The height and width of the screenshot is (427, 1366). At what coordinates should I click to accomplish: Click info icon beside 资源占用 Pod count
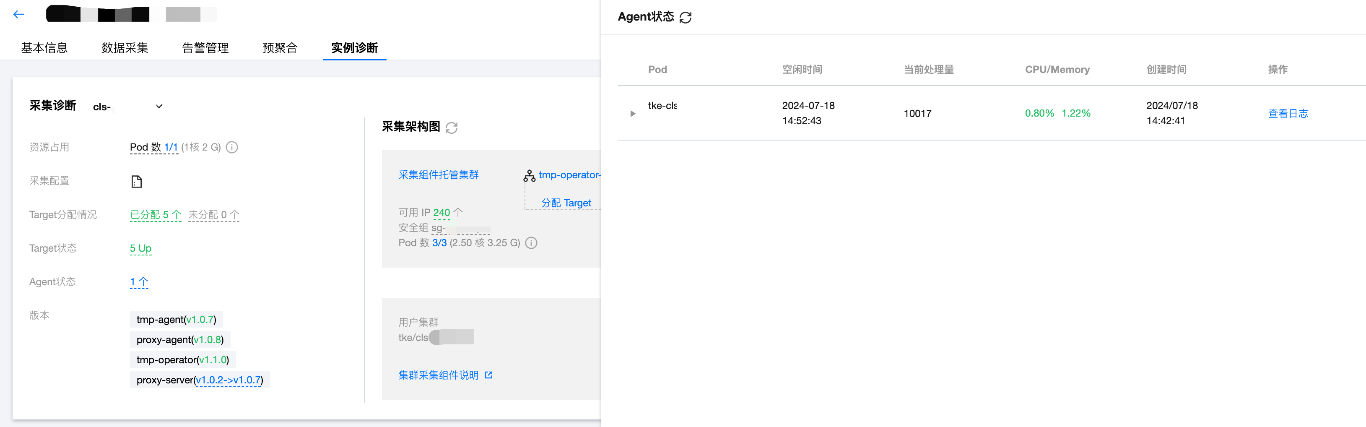pos(232,148)
